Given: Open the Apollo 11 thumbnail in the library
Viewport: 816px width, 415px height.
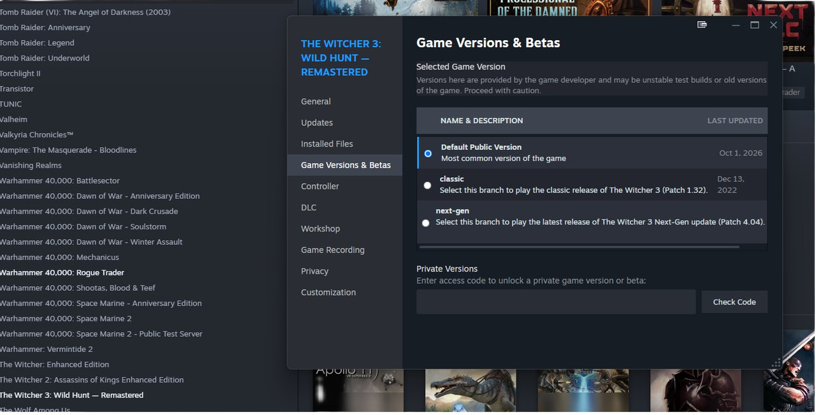Looking at the screenshot, I should (x=358, y=390).
